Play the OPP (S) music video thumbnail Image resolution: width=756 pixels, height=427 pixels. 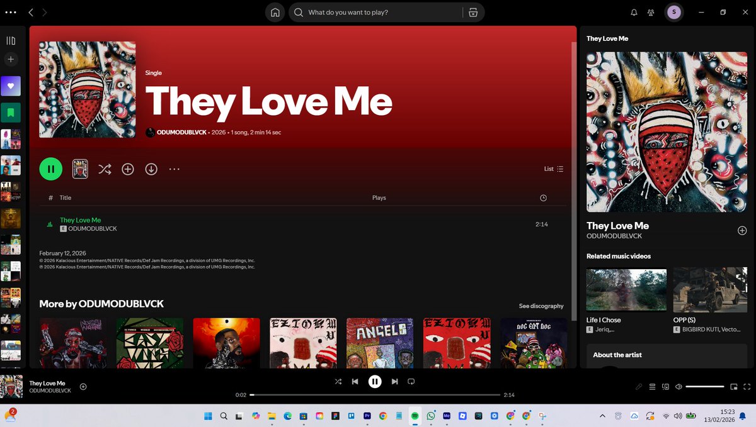click(710, 290)
